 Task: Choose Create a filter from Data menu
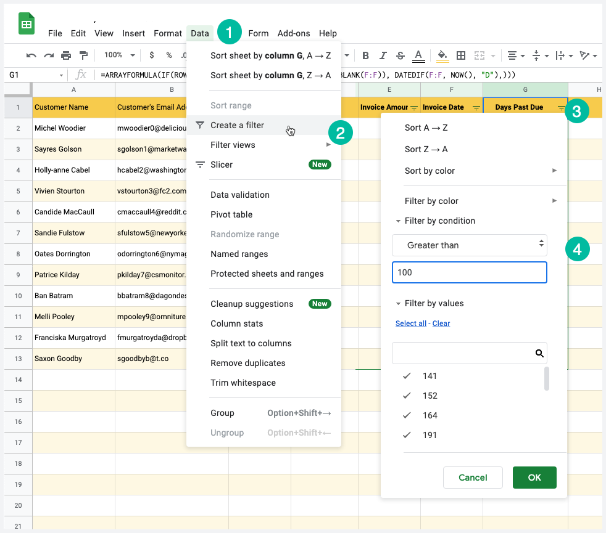(x=237, y=125)
